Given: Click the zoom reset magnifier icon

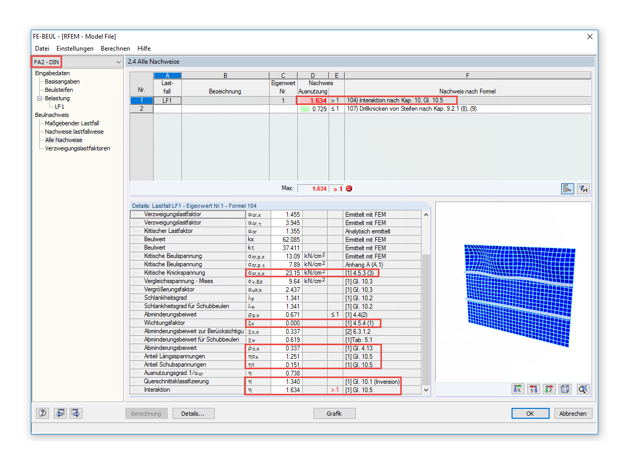Looking at the screenshot, I should [x=583, y=389].
